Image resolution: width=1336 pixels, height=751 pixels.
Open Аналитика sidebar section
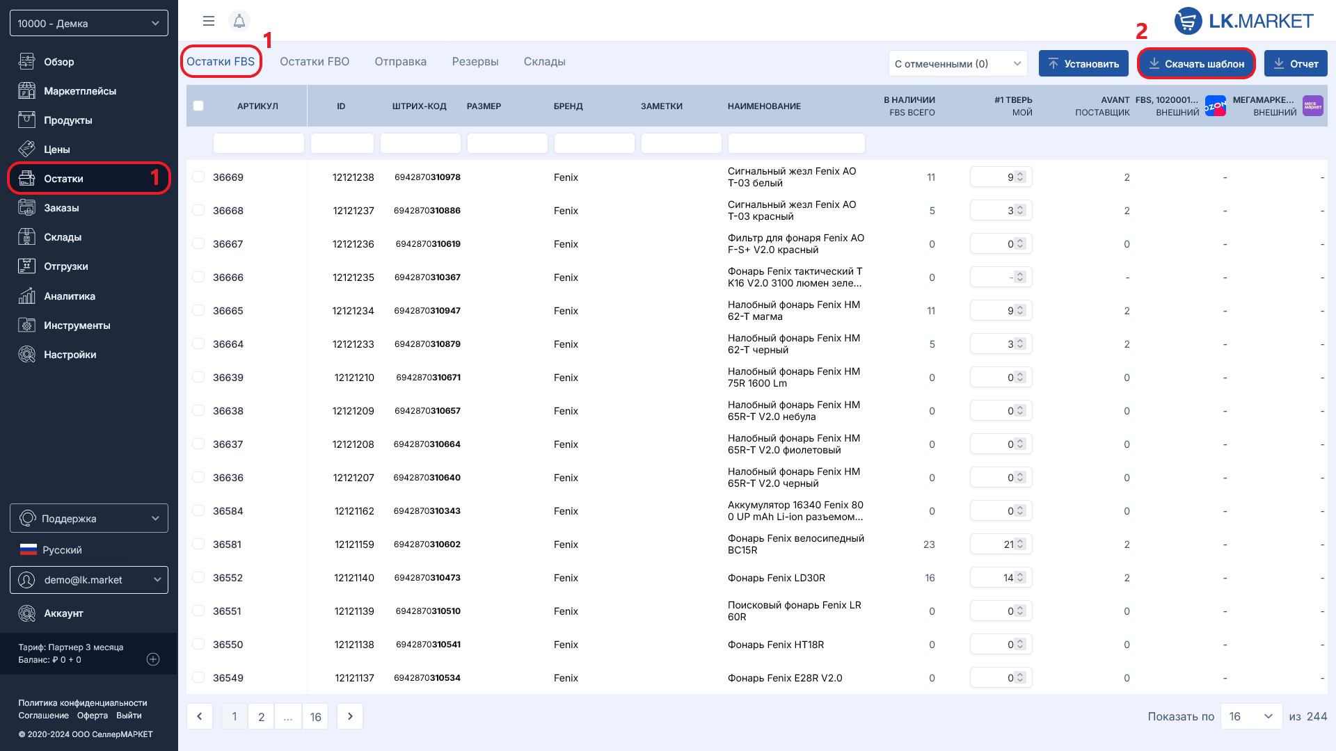point(69,296)
